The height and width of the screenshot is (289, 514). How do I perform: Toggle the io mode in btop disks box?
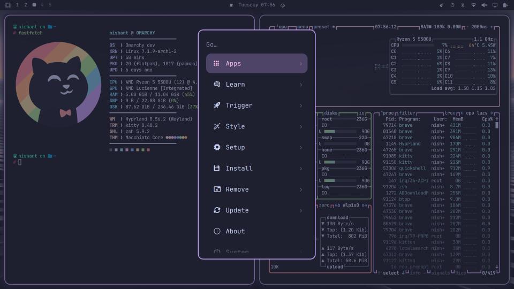point(361,113)
